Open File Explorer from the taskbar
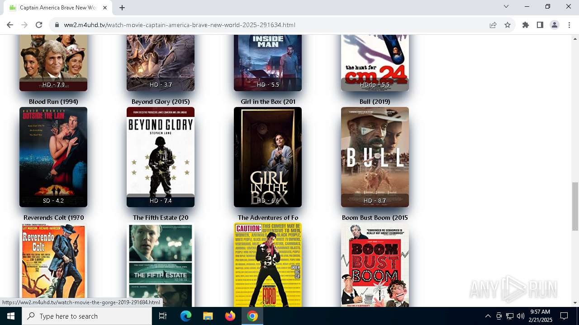Screen dimensions: 579x325 (x=208, y=316)
